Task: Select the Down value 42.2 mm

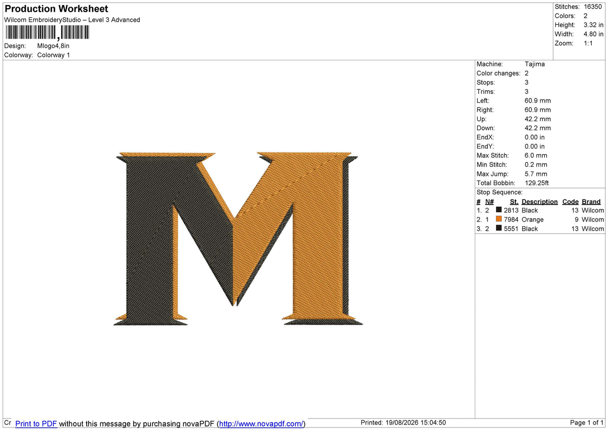Action: (x=538, y=128)
